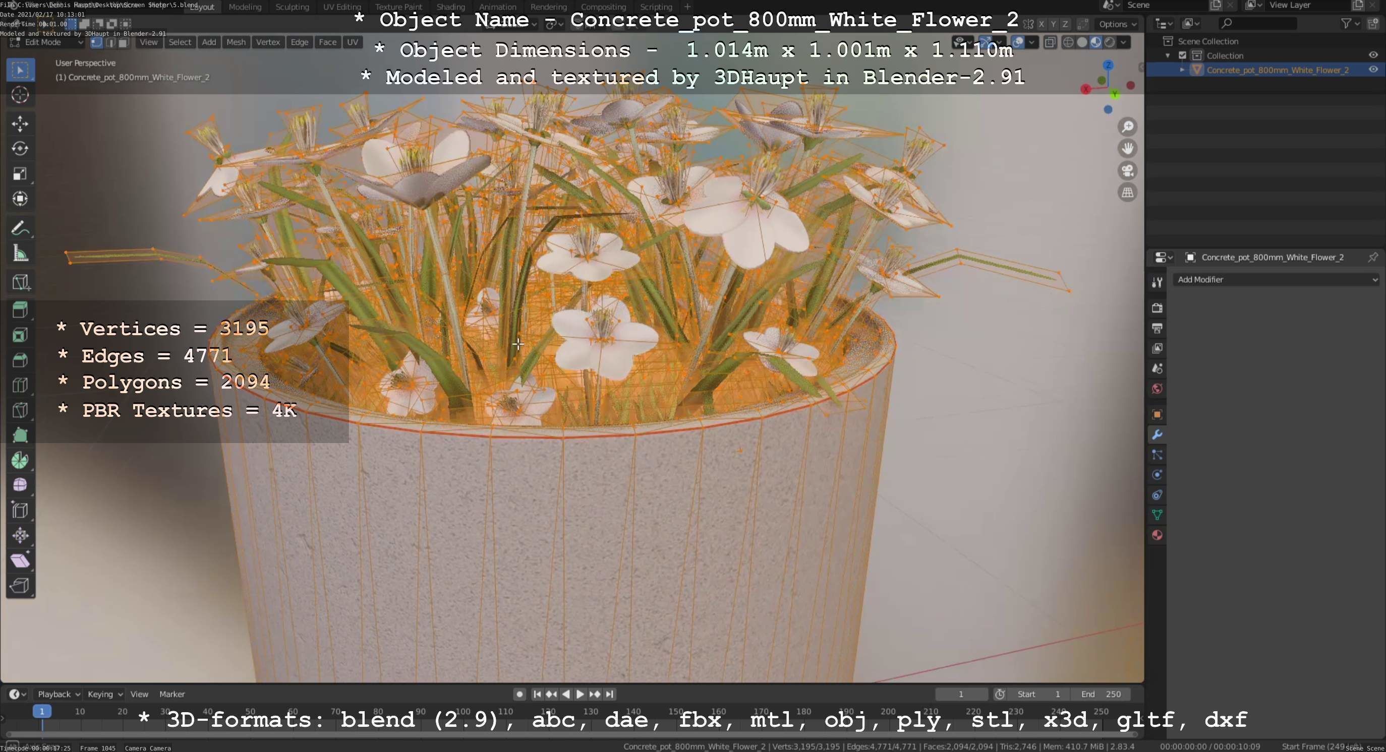Switch perspective/orthographic grid icon
Image resolution: width=1386 pixels, height=752 pixels.
1127,193
